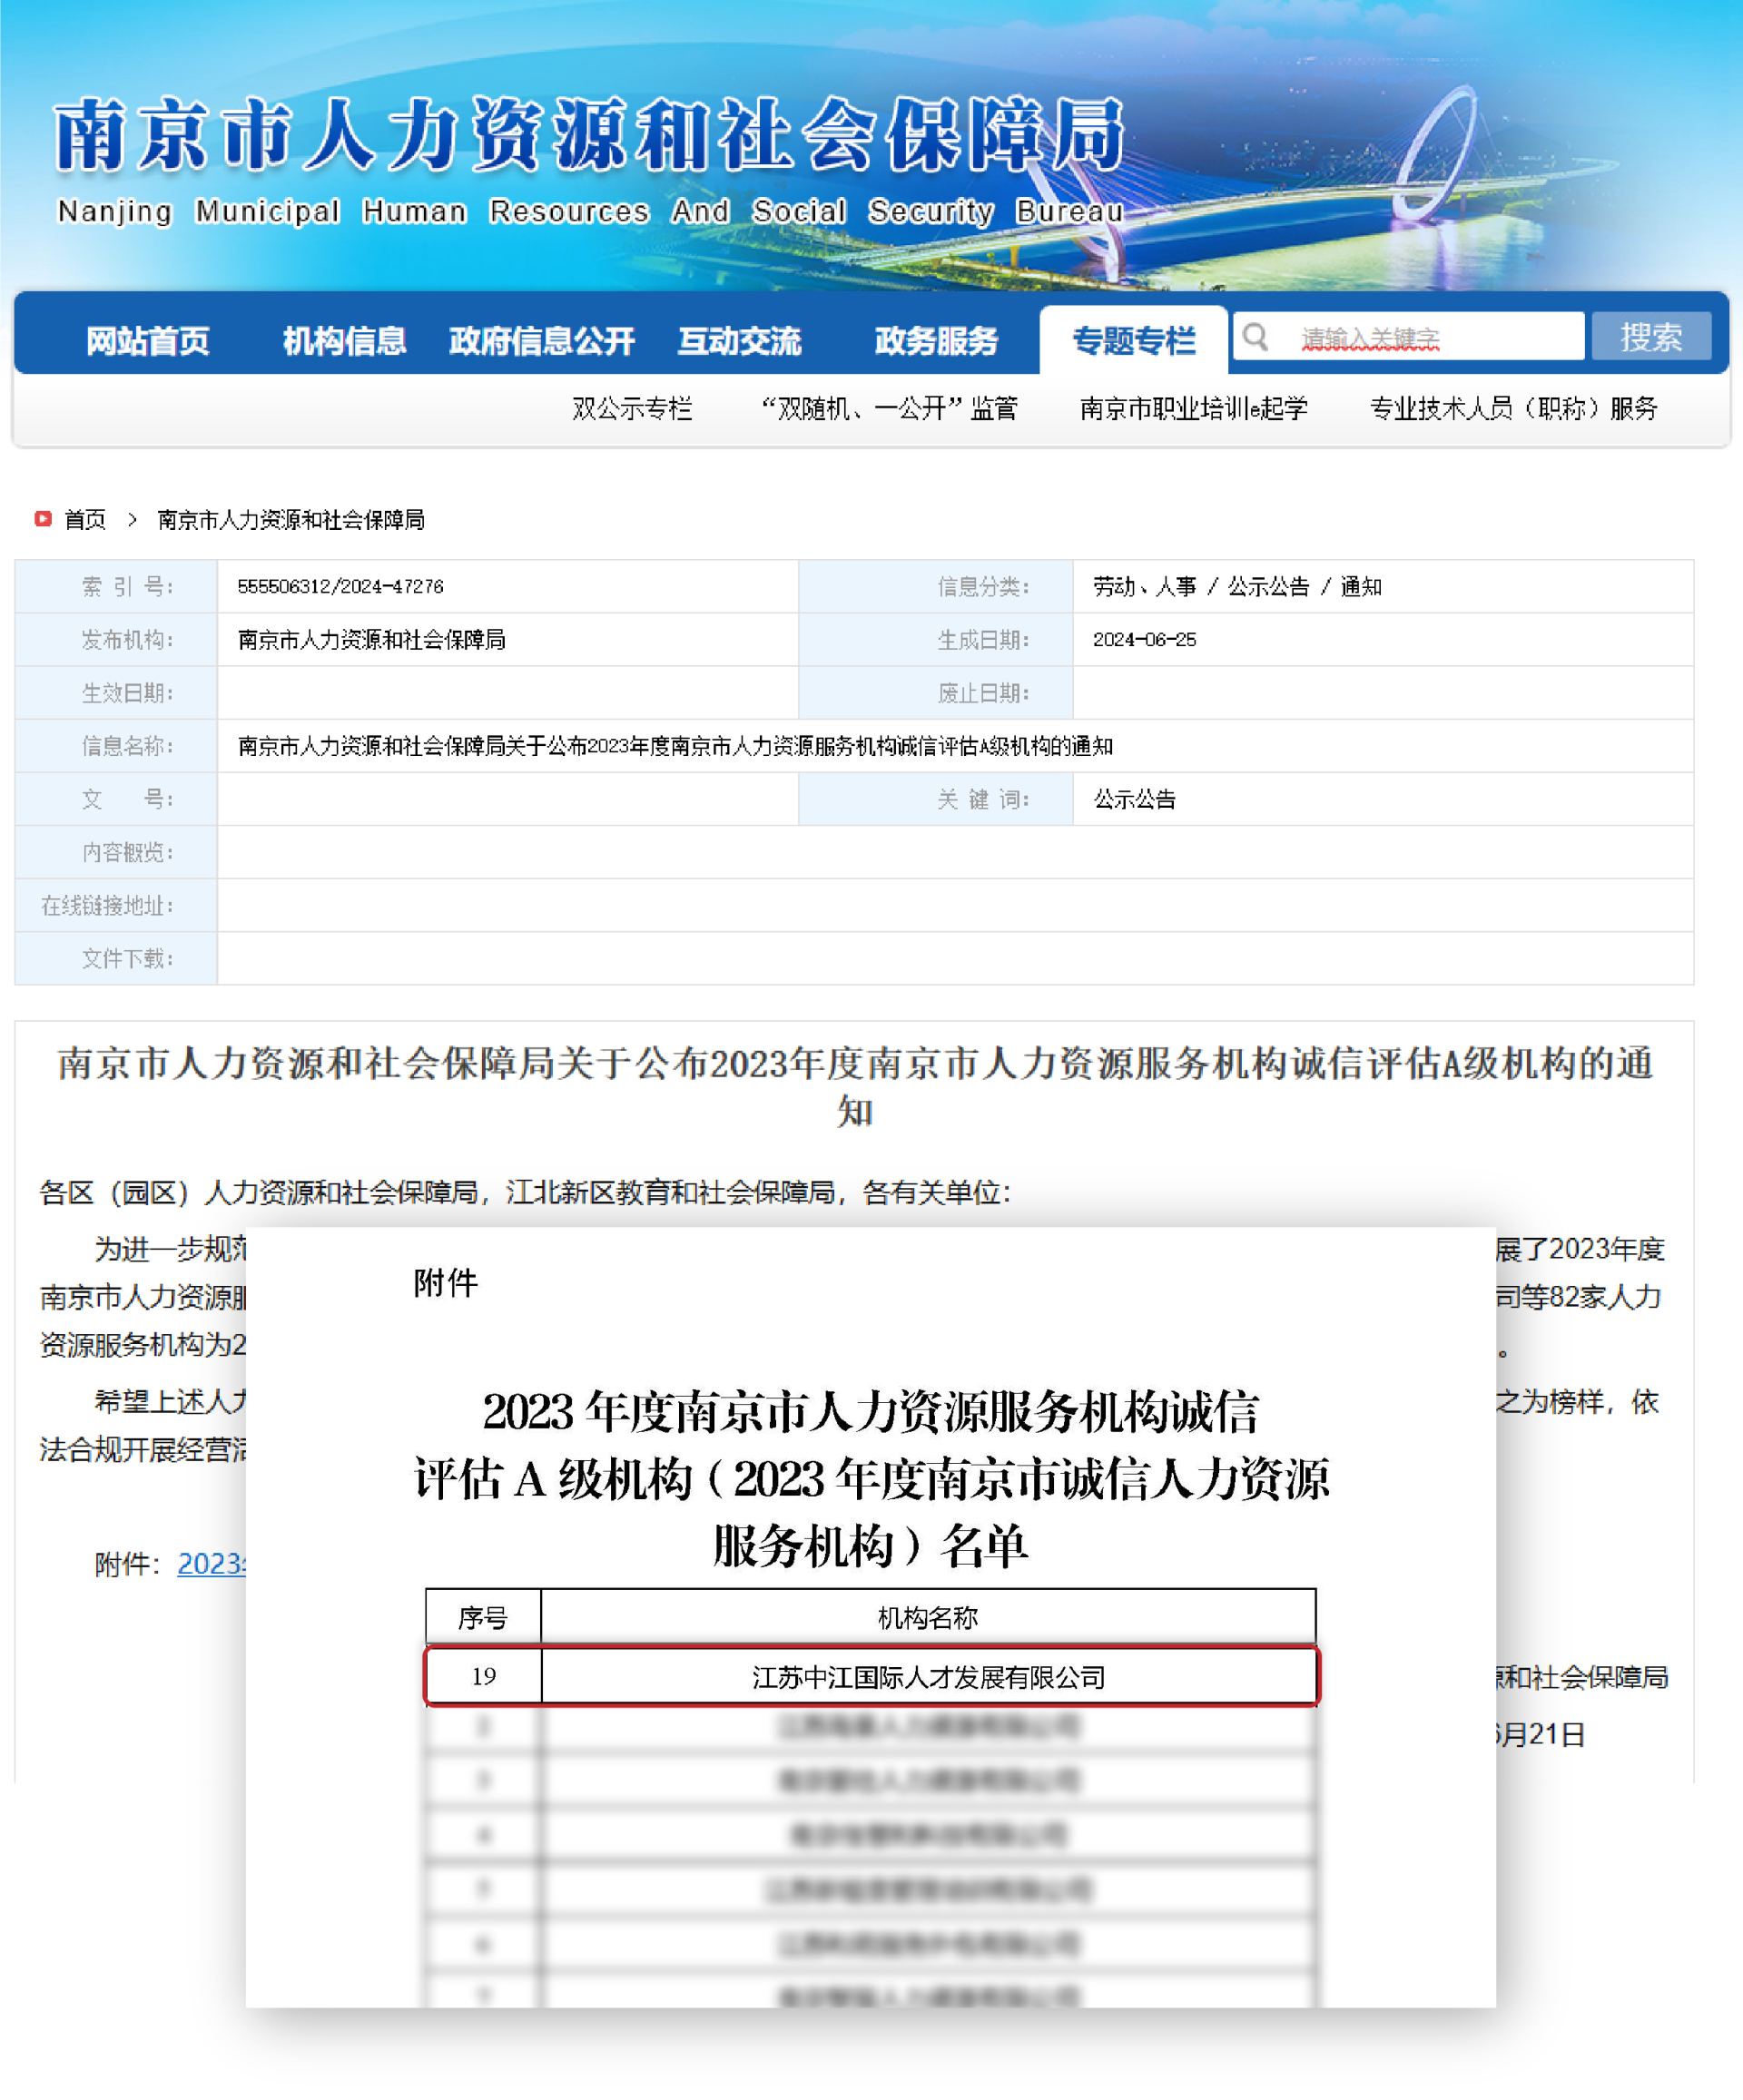Viewport: 1743px width, 2100px height.
Task: Click the article headline title
Action: 855,1086
